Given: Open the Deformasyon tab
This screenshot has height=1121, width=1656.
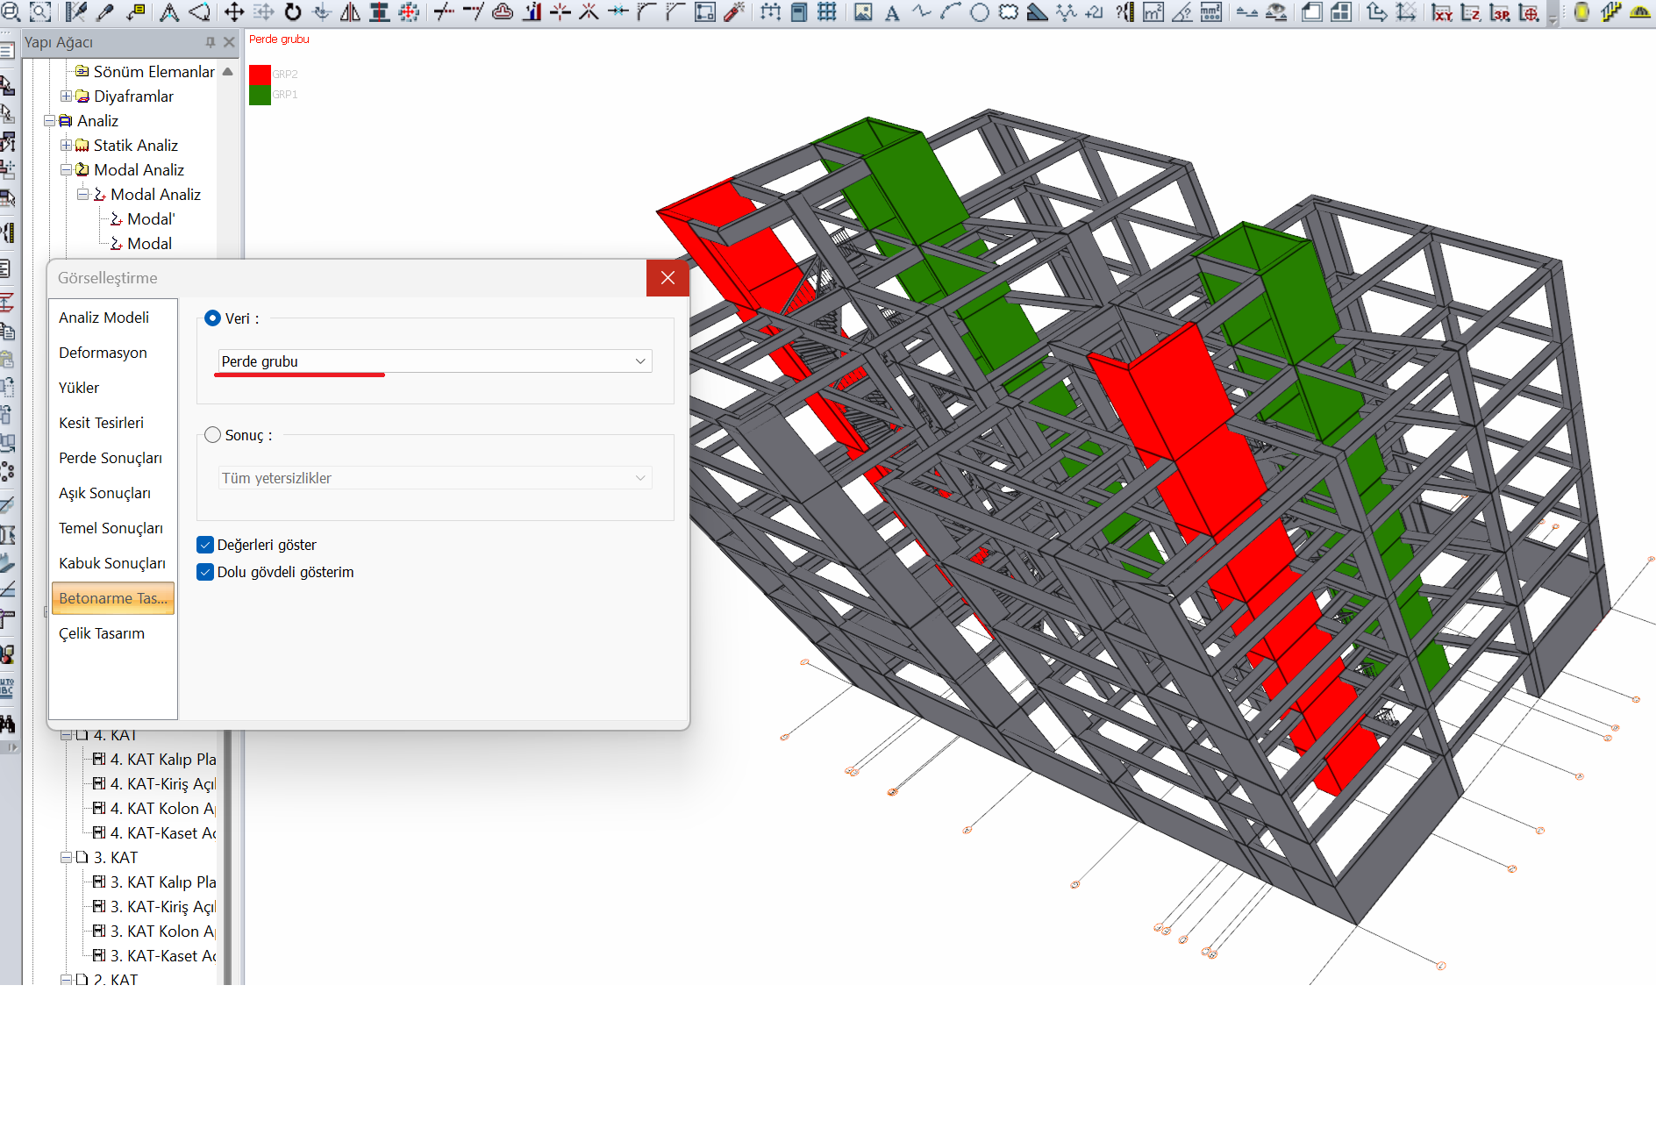Looking at the screenshot, I should pyautogui.click(x=103, y=353).
